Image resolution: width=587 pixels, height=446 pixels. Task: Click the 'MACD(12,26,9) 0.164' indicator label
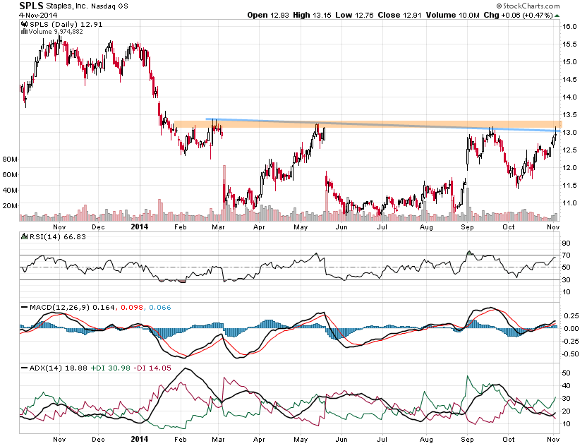(72, 308)
